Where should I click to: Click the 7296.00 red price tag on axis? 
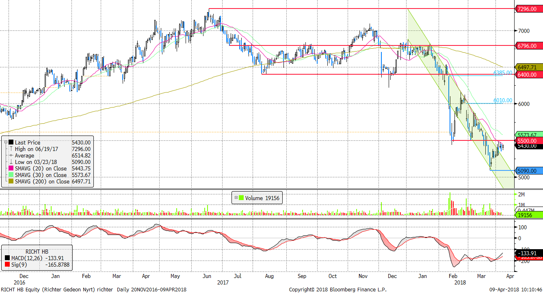coord(528,9)
